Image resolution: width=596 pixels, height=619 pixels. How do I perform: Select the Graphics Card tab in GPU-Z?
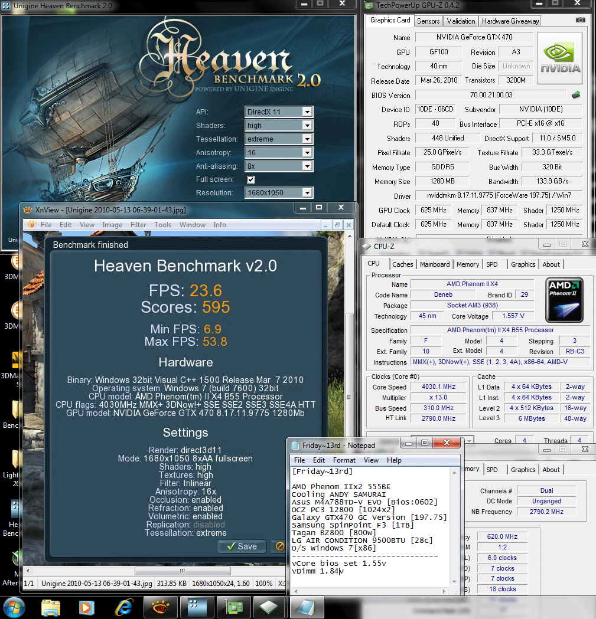click(x=390, y=20)
